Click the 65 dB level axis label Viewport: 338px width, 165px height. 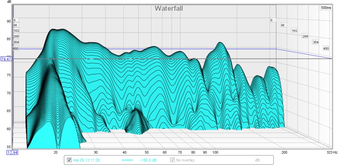pos(9,111)
